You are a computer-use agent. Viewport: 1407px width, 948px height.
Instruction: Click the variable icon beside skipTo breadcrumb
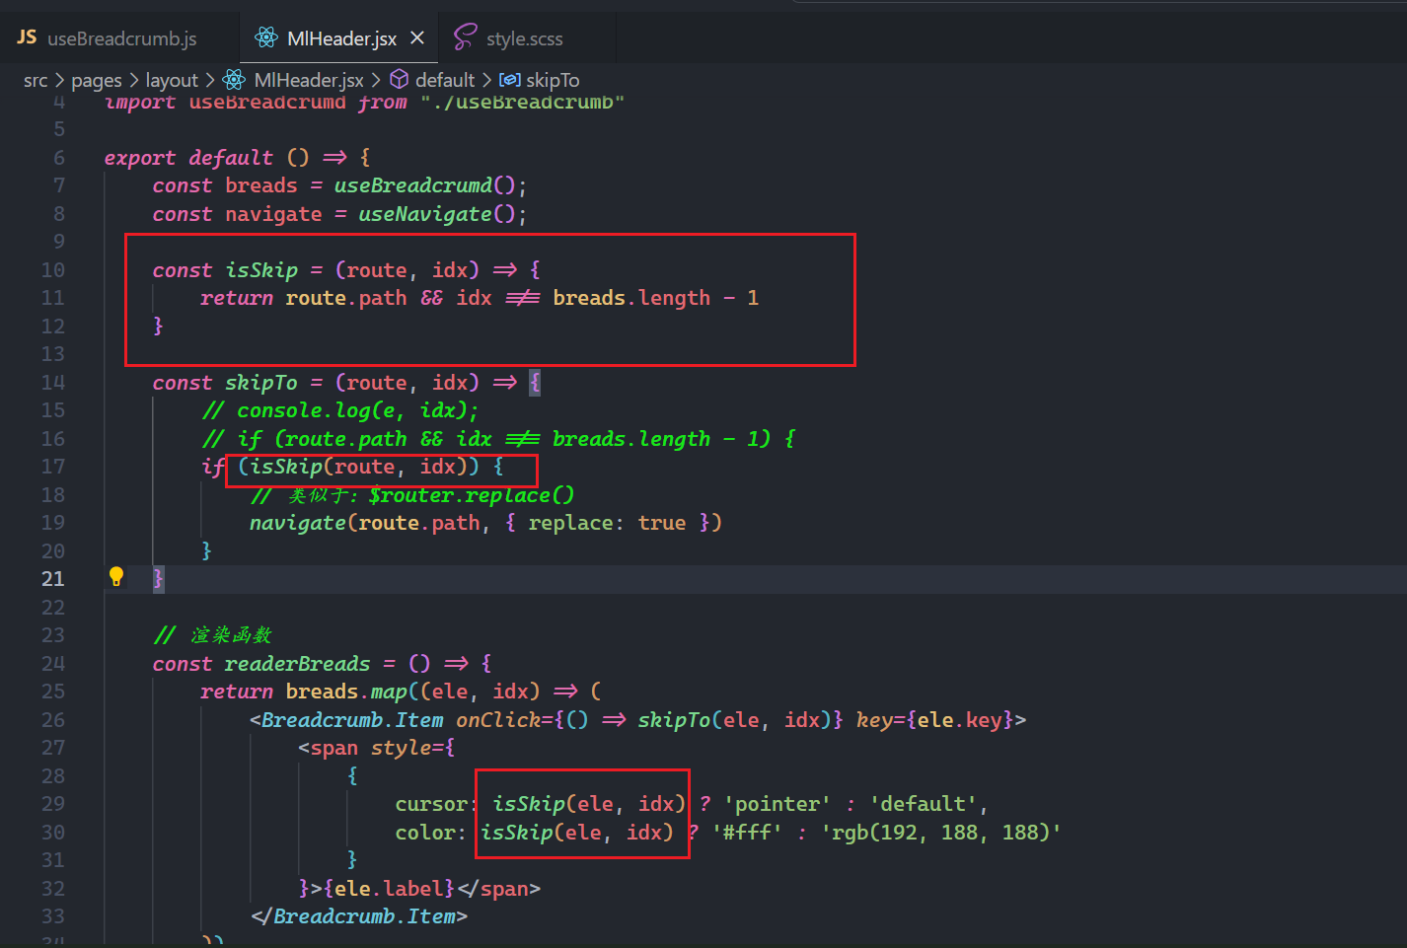(510, 79)
